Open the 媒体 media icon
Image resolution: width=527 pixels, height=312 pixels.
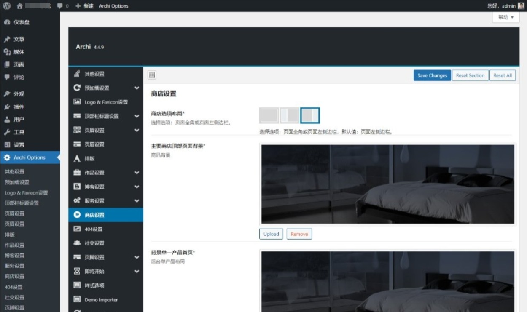tap(7, 52)
